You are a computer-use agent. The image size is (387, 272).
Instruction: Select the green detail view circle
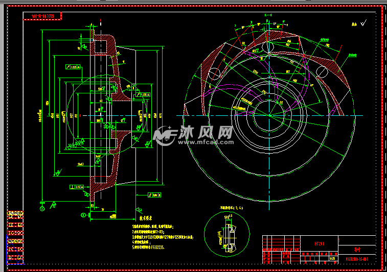coord(227,234)
